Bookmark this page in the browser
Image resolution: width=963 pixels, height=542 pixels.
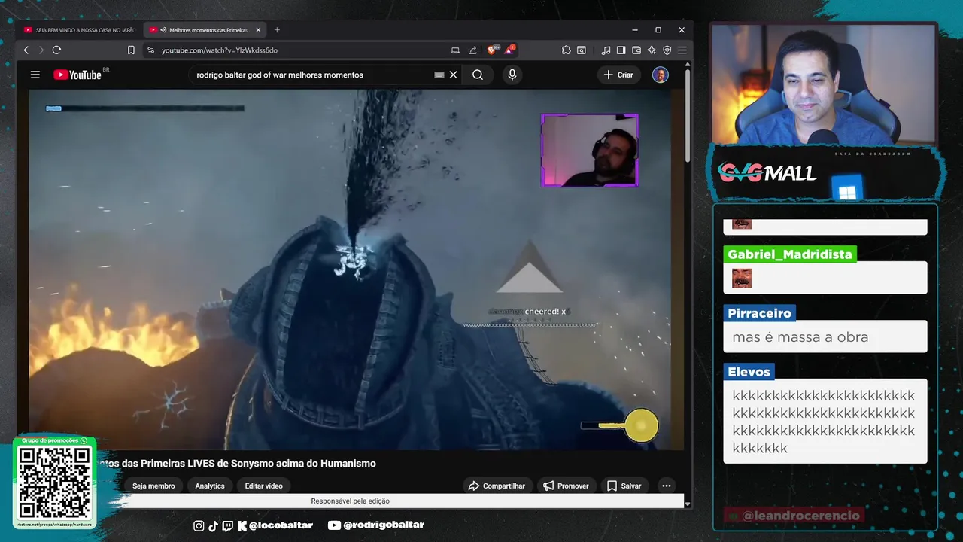tap(131, 50)
